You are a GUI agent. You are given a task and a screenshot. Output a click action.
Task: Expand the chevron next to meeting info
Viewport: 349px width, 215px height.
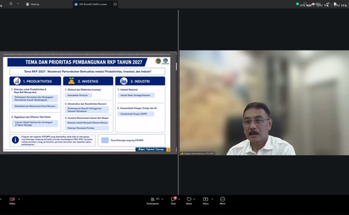[18, 3]
